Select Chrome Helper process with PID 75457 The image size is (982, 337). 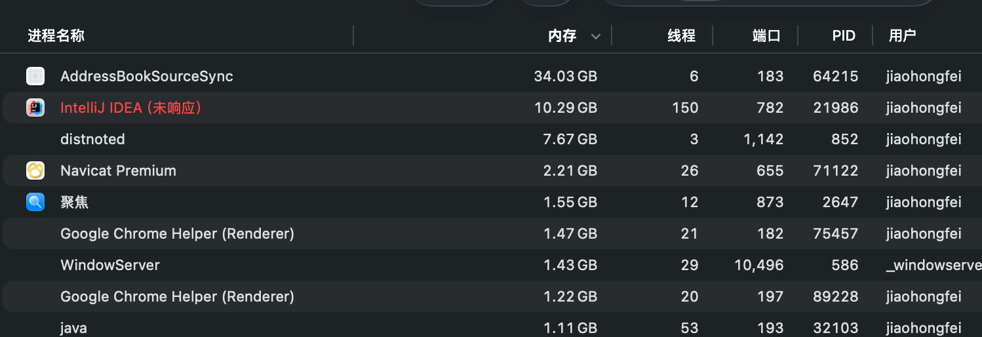[177, 233]
